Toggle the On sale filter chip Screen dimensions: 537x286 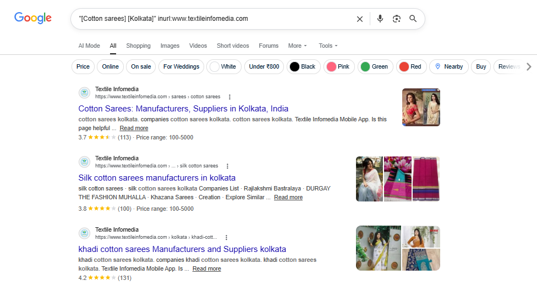pyautogui.click(x=141, y=66)
